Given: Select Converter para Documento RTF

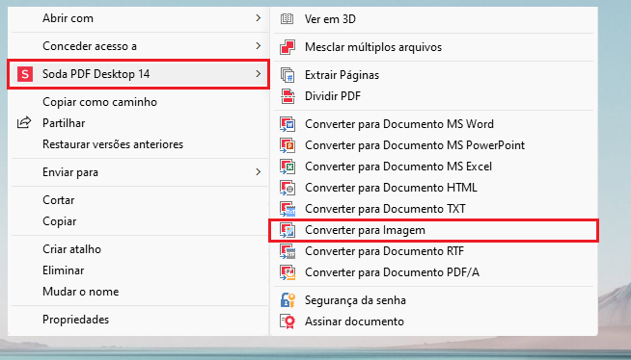Looking at the screenshot, I should tap(434, 251).
